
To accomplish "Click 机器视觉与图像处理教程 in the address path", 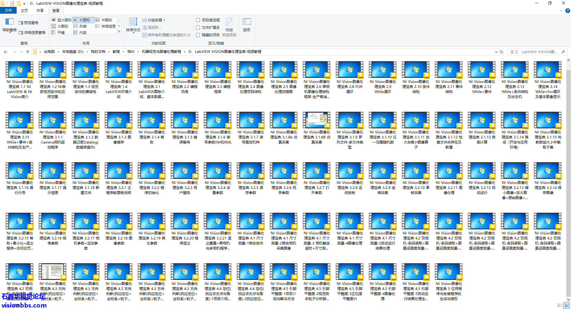I will tap(161, 52).
